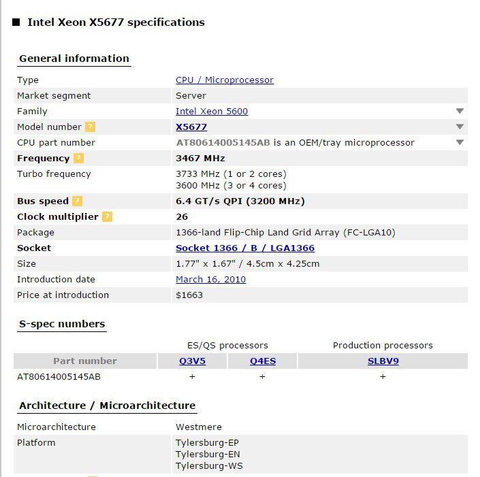The width and height of the screenshot is (480, 477).
Task: Click the S-spec numbers section heading
Action: pyautogui.click(x=62, y=324)
